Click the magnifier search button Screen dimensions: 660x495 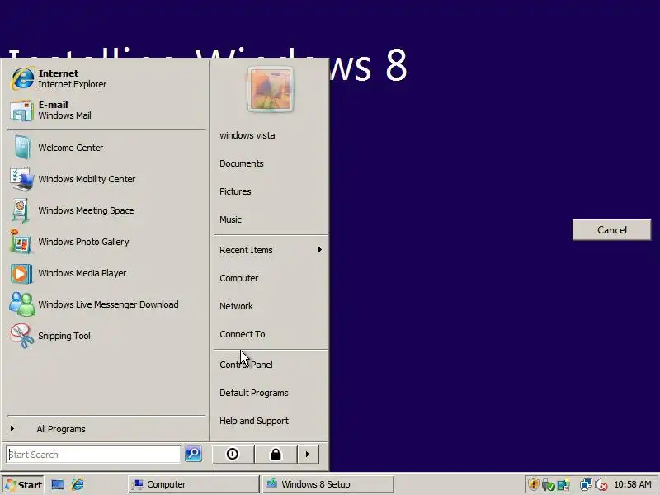point(194,454)
